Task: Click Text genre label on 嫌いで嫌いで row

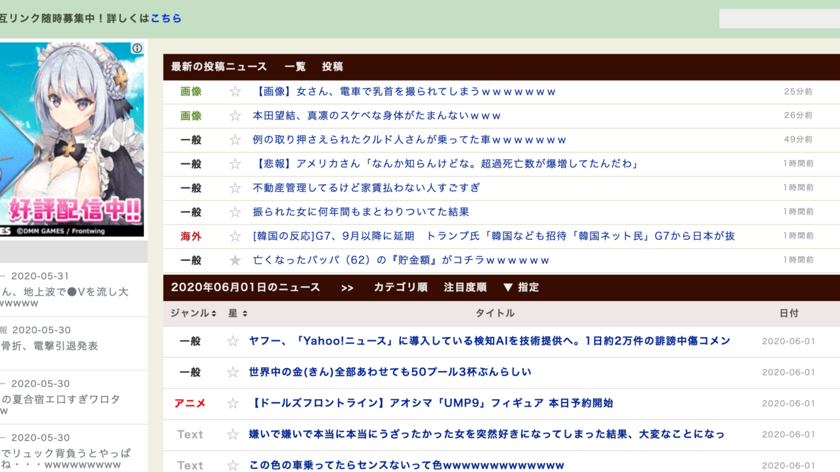Action: [x=190, y=435]
